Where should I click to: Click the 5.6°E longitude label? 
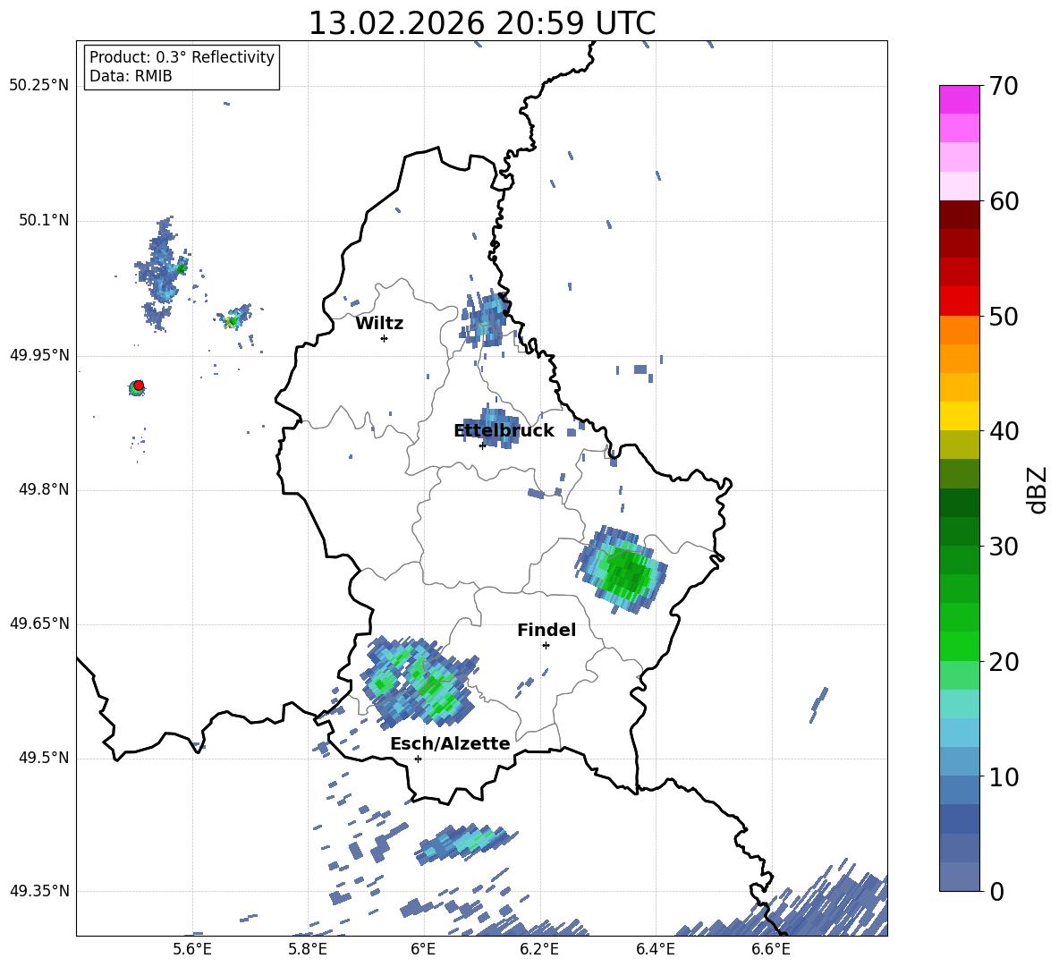pyautogui.click(x=192, y=950)
